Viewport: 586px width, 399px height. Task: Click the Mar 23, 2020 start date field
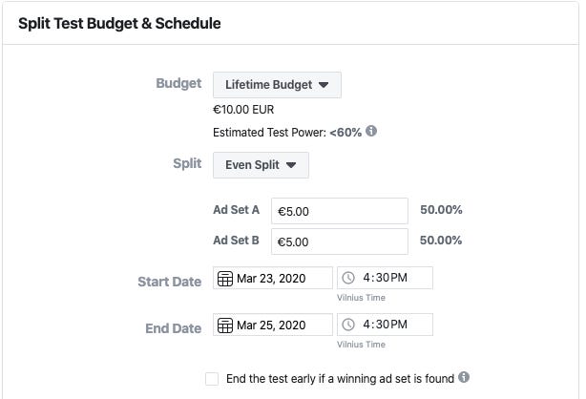273,278
